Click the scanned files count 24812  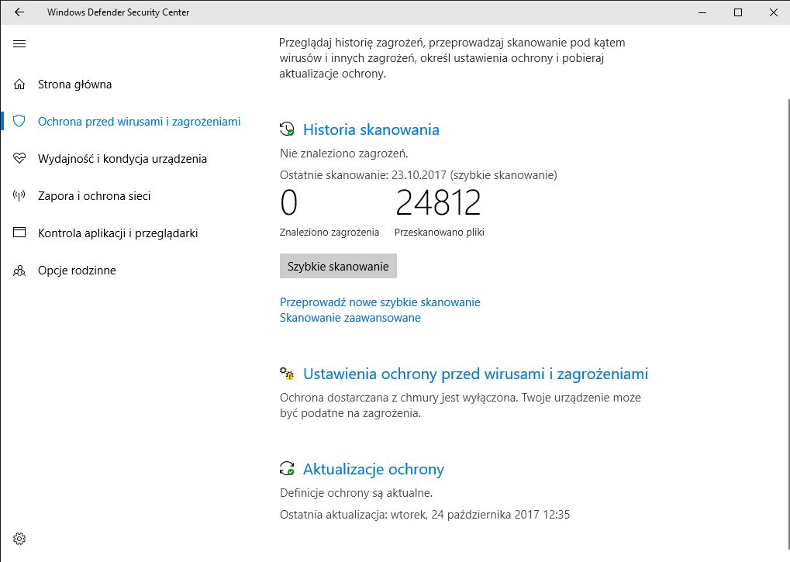(438, 202)
